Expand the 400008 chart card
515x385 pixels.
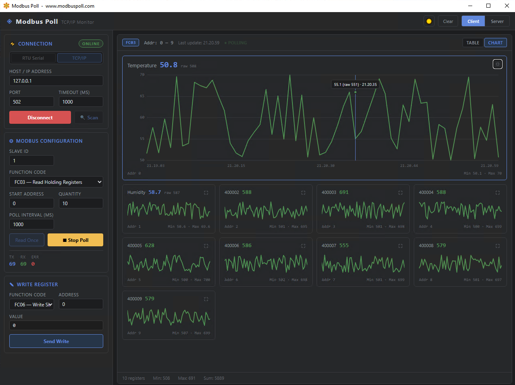498,246
